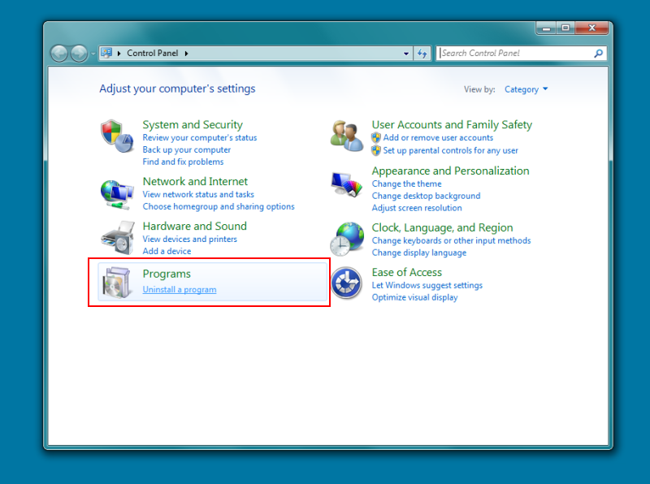The width and height of the screenshot is (650, 484).
Task: Click Uninstall a program link
Action: (180, 290)
